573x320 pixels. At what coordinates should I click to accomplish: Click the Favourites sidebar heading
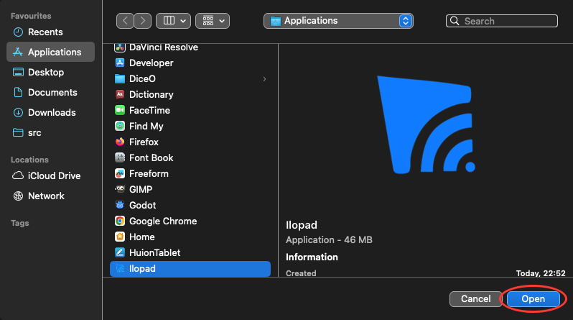point(31,16)
